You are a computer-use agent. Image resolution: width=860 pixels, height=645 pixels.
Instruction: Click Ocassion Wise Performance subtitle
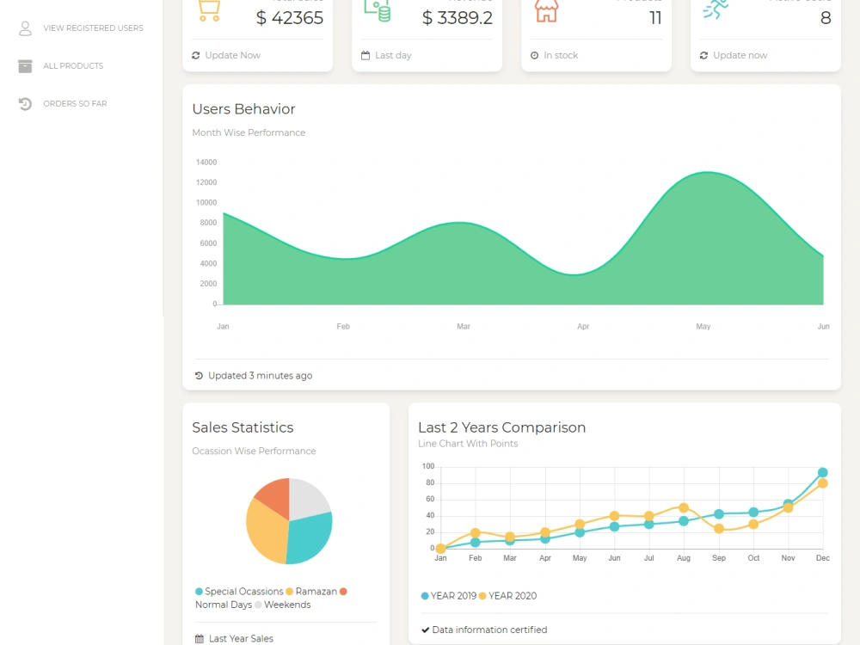(254, 451)
